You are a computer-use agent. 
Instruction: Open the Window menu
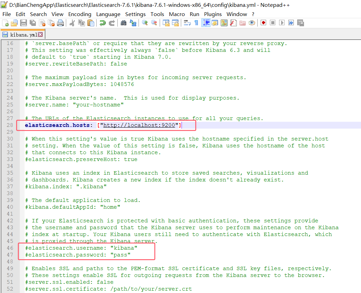pyautogui.click(x=237, y=14)
